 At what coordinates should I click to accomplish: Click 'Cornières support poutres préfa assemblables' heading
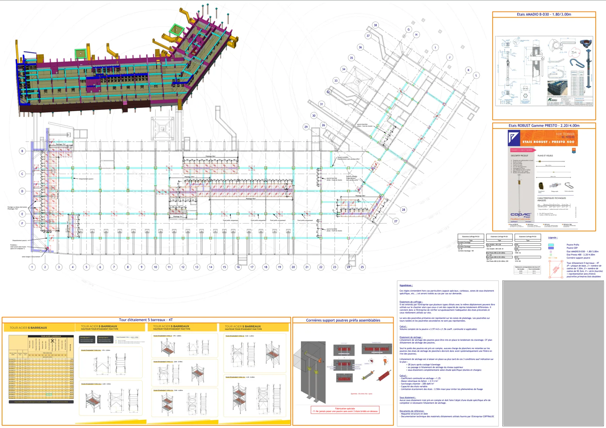[343, 320]
